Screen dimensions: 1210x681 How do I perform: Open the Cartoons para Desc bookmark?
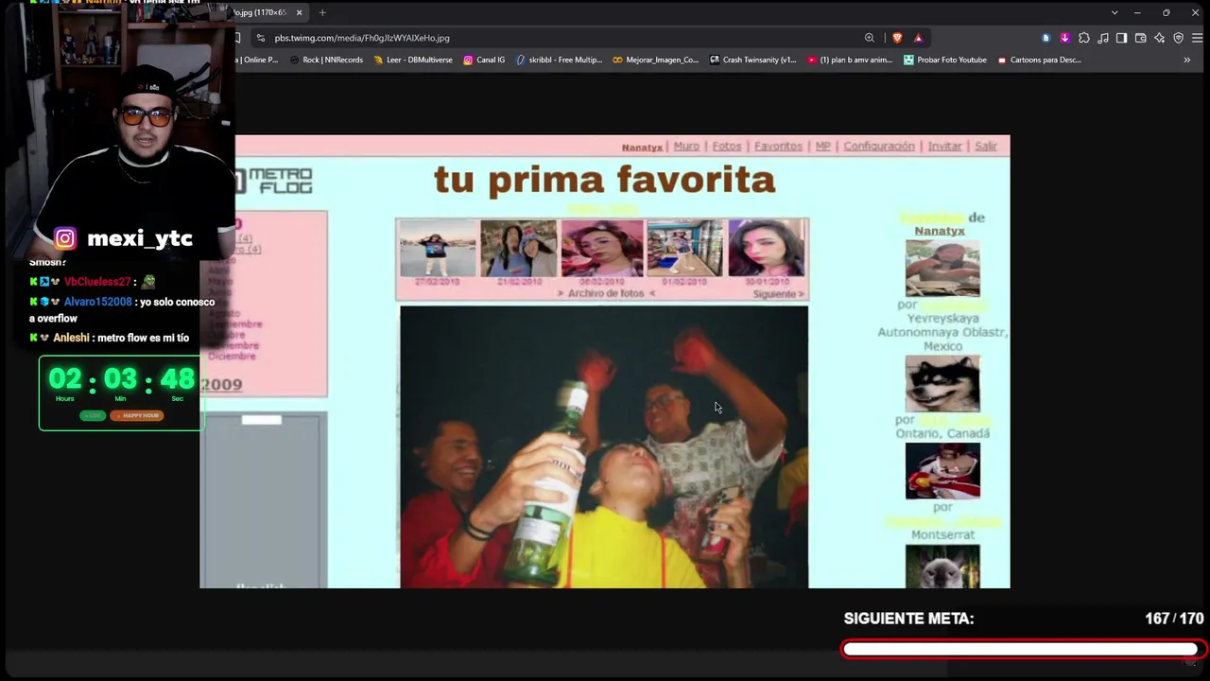click(x=1038, y=60)
